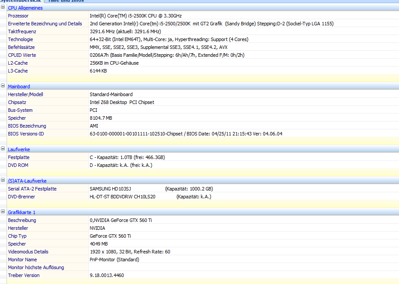Click the Technologie label

pos(21,39)
